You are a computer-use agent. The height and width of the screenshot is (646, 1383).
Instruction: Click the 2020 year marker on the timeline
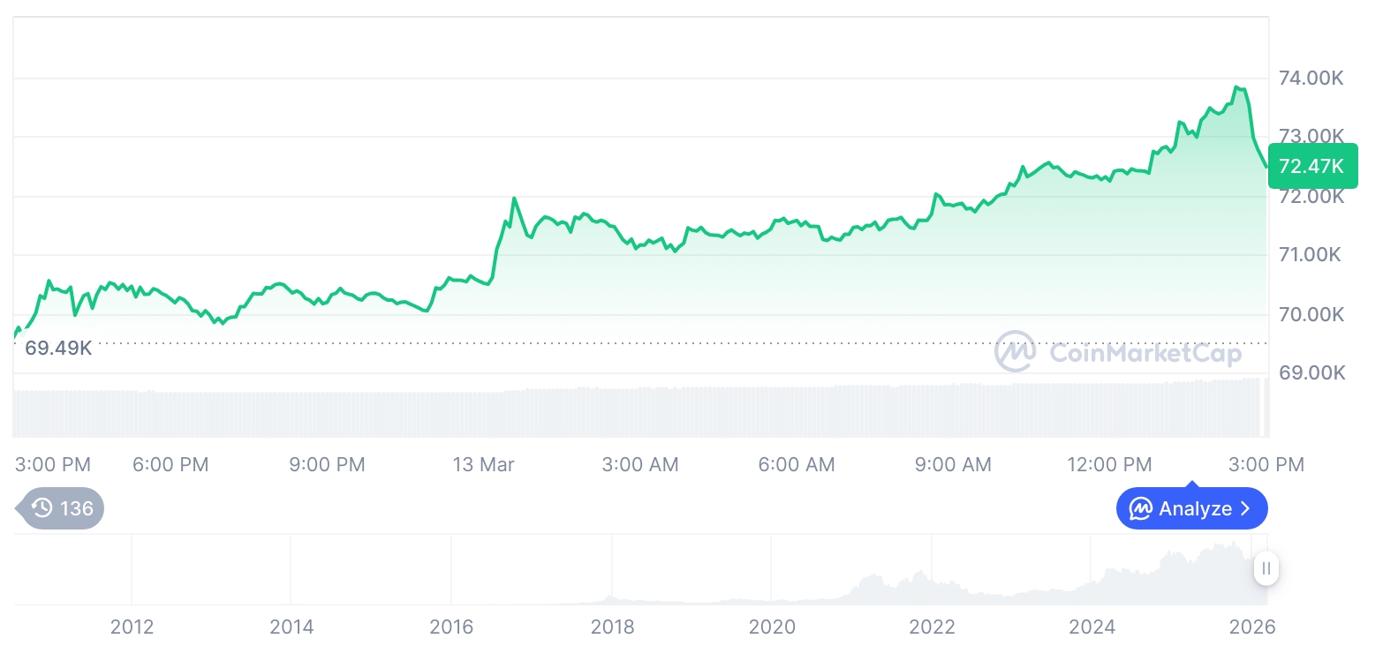pyautogui.click(x=772, y=627)
